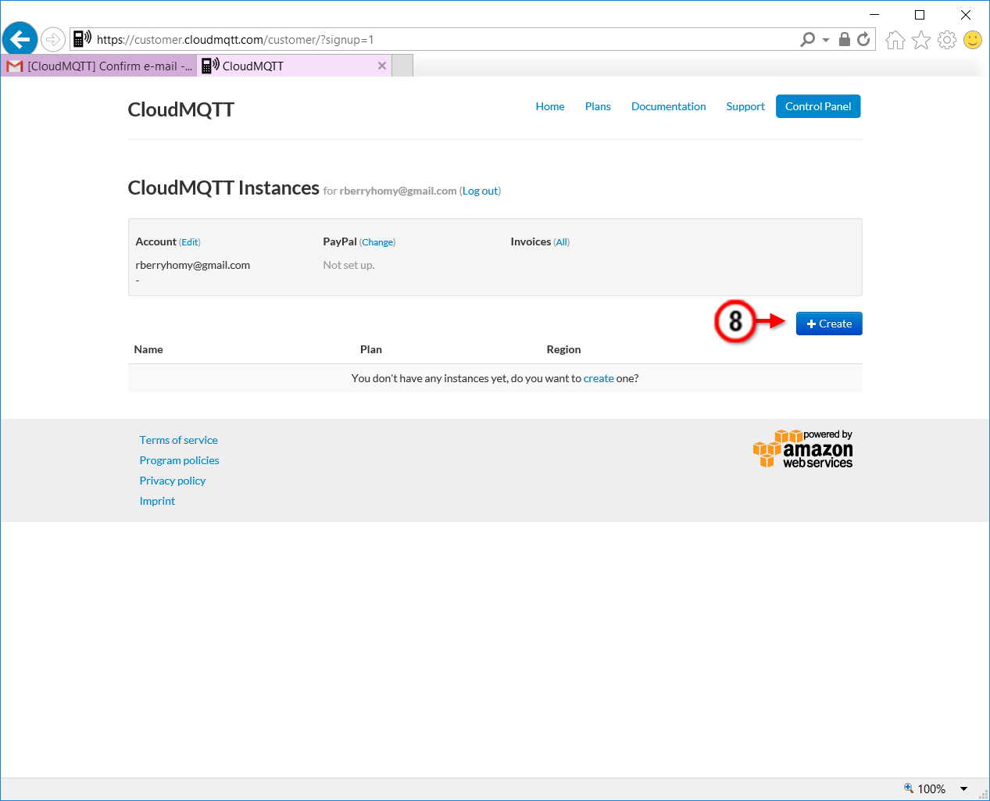Click the Amazon Web Services logo
This screenshot has height=801, width=990.
802,449
